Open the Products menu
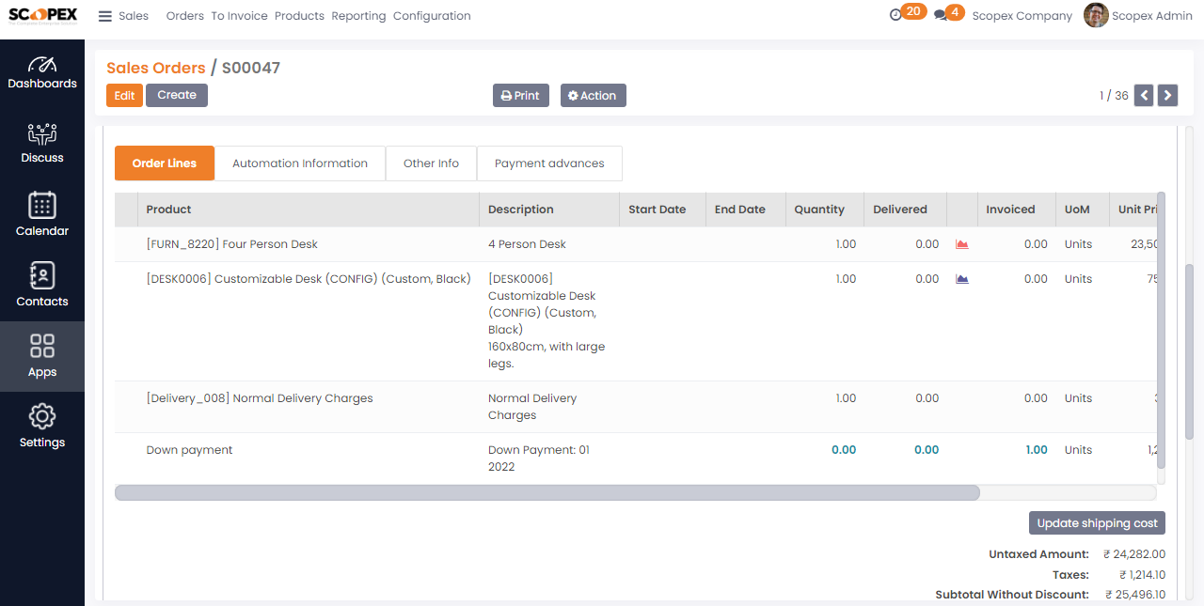The width and height of the screenshot is (1204, 606). (x=299, y=16)
